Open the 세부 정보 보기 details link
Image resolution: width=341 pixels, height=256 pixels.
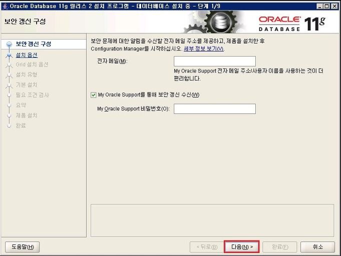204,48
